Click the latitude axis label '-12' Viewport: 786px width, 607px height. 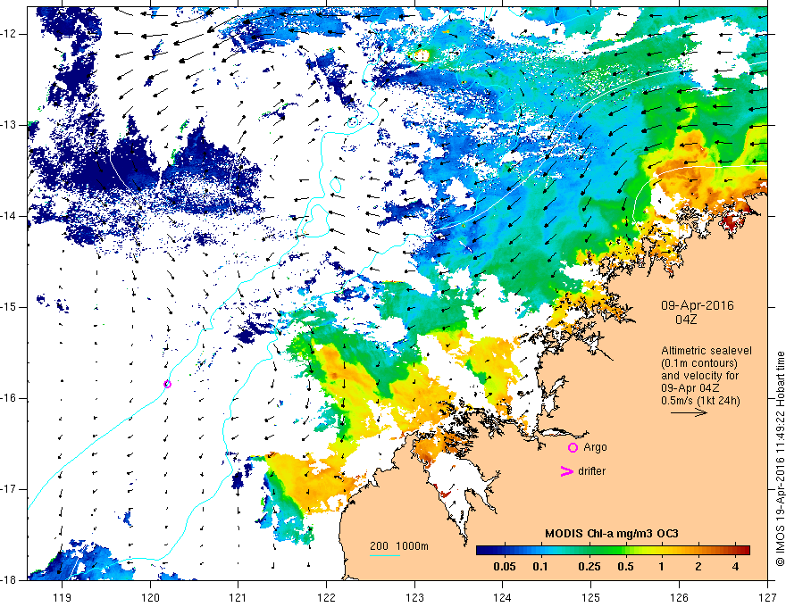[x=10, y=34]
